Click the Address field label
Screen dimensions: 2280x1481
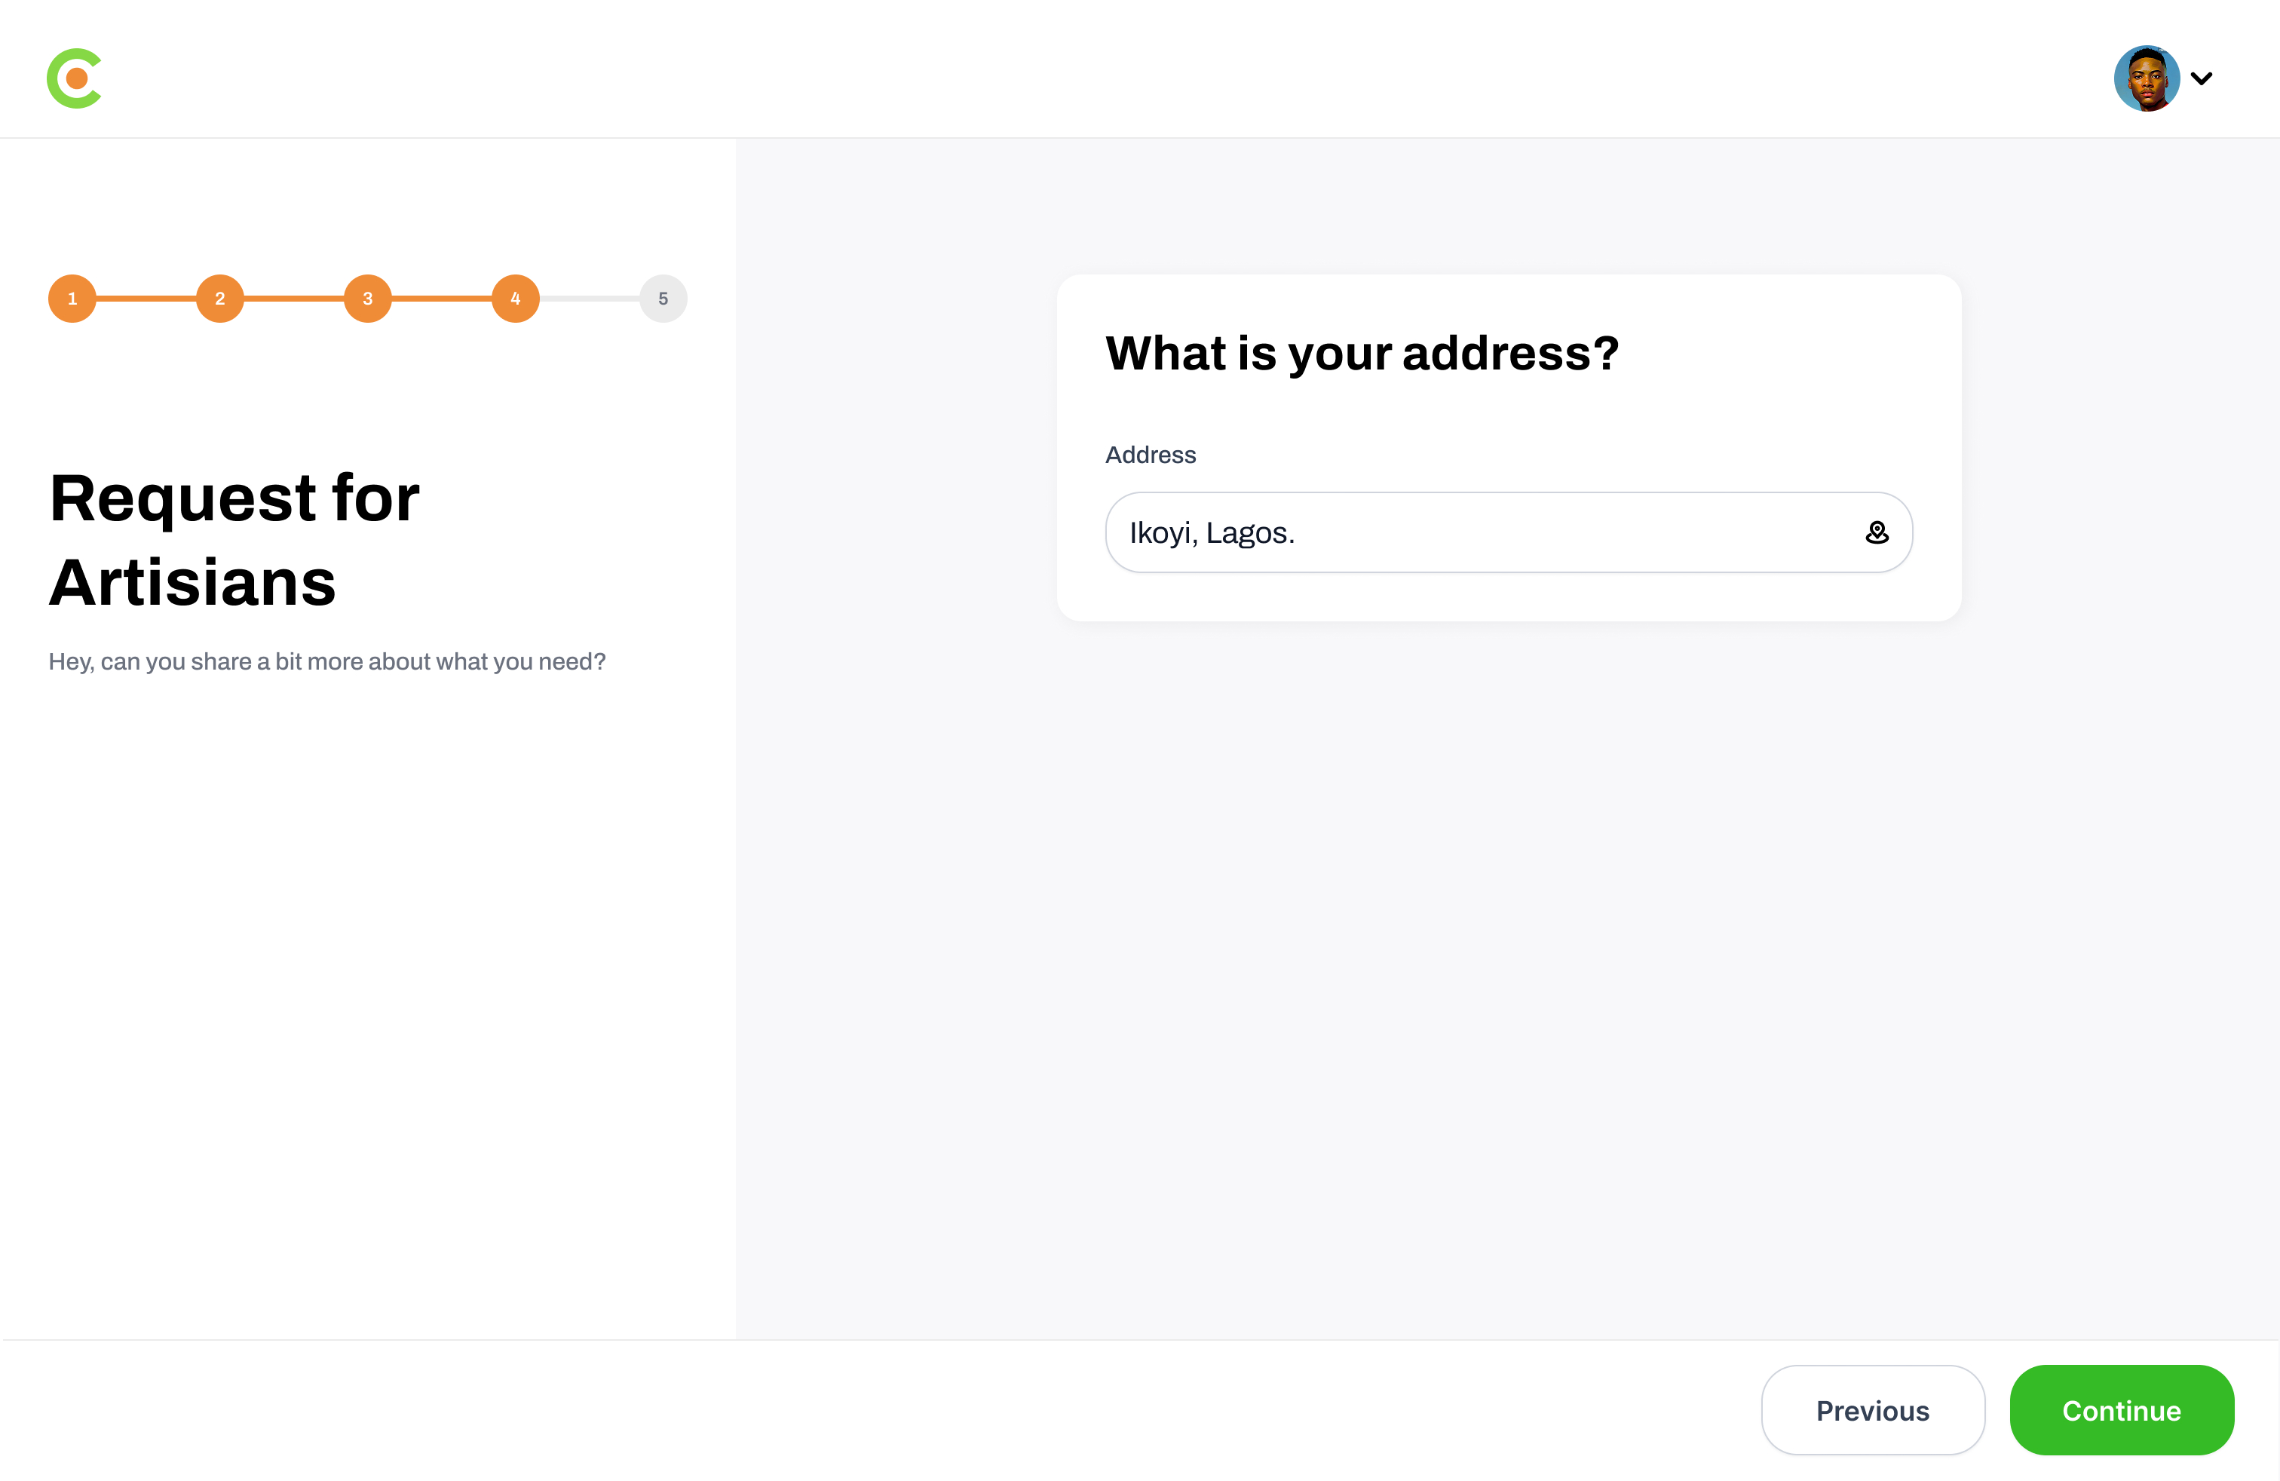coord(1151,455)
